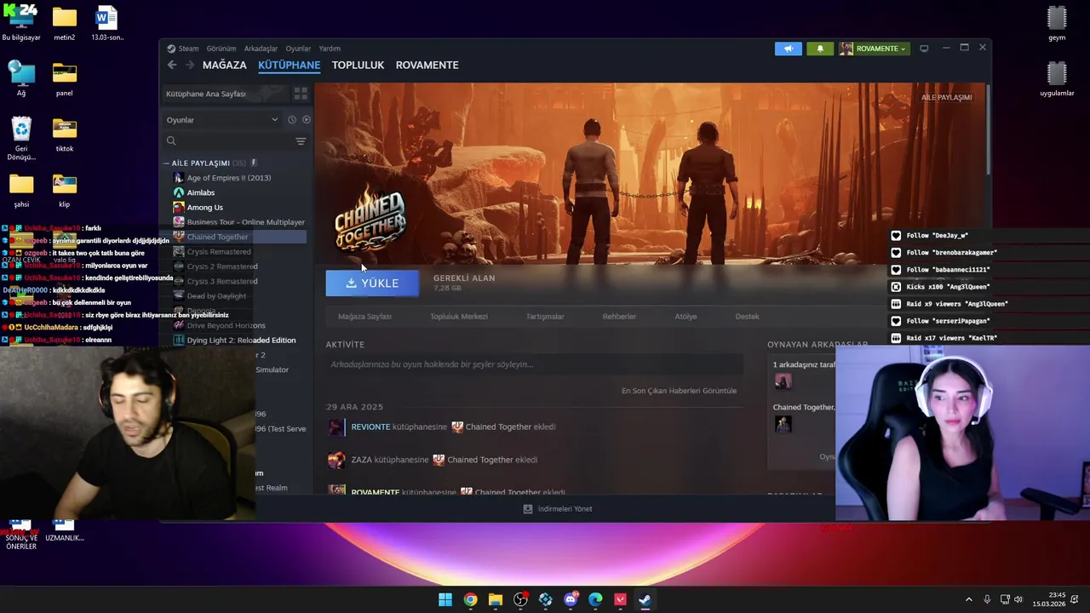Open REVIONTE profile in activity feed

coord(370,427)
